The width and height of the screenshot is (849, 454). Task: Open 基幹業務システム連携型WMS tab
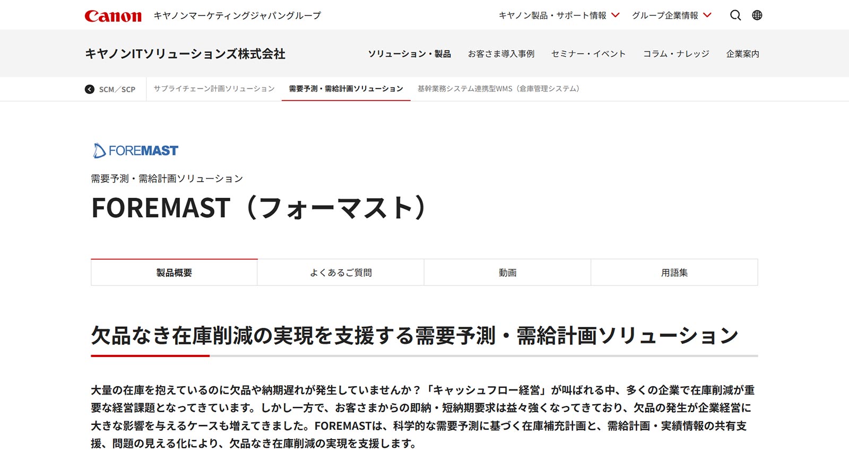coord(498,88)
